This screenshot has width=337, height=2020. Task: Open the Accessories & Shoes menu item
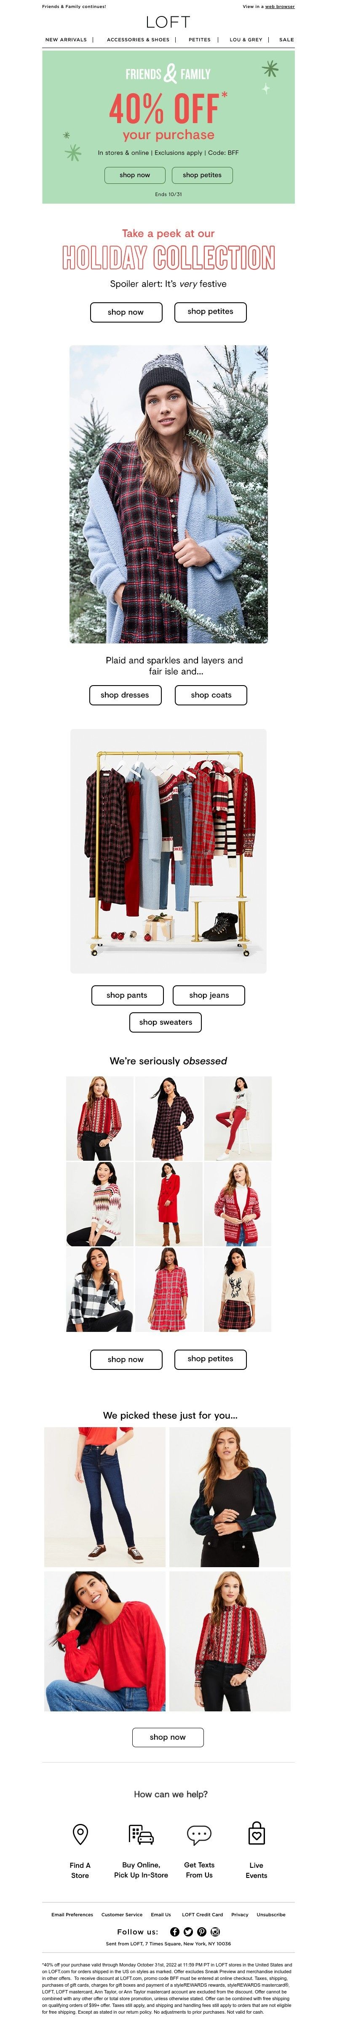(x=138, y=39)
